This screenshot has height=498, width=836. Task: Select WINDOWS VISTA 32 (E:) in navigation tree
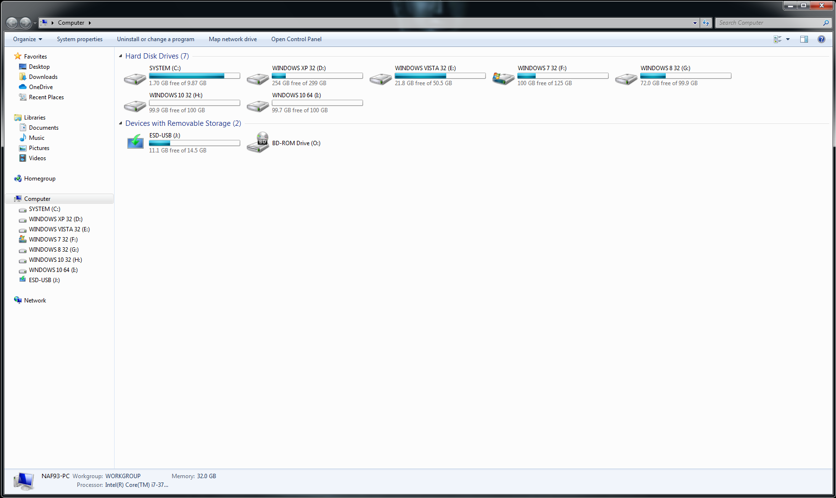(59, 229)
